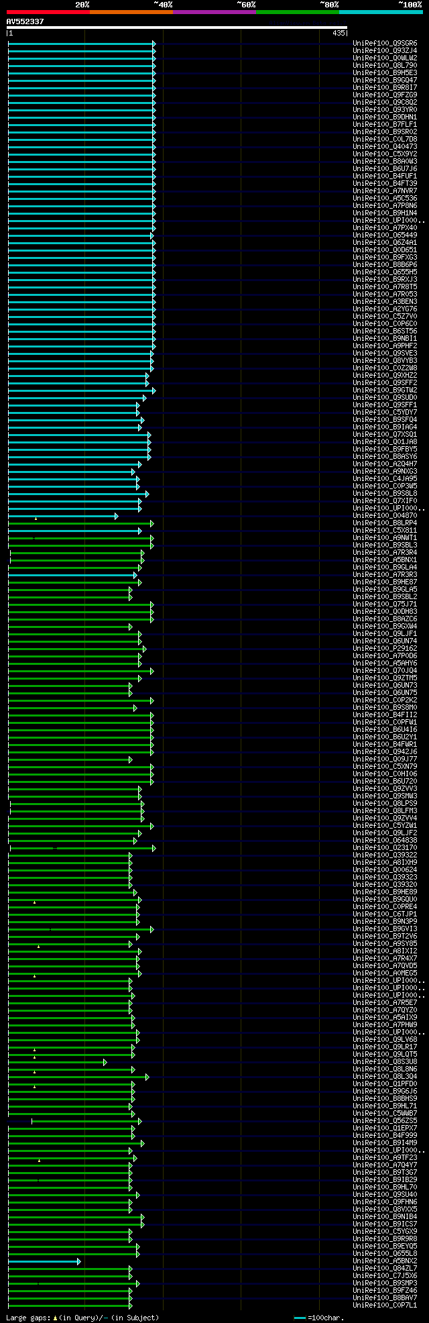Select label UniRef100_Q8L3Q4
429x1323 pixels.
coord(385,1076)
